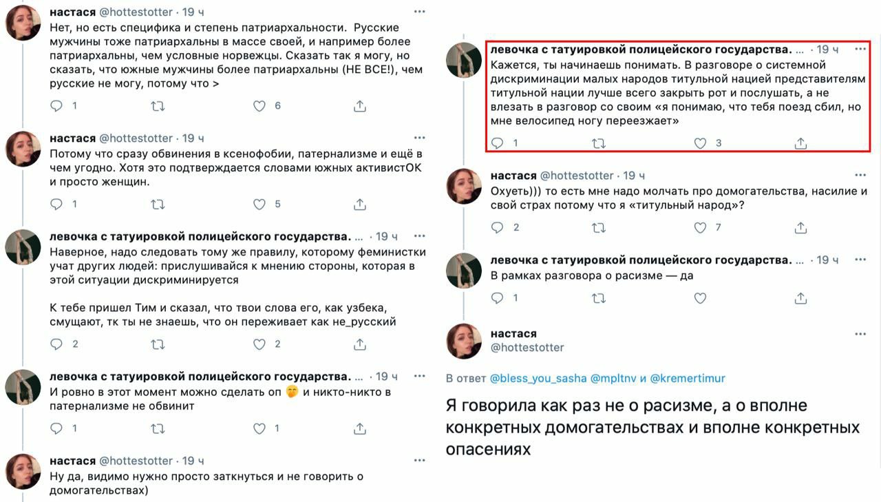
Task: Open the @bless_you_sasha profile mention
Action: coord(538,378)
